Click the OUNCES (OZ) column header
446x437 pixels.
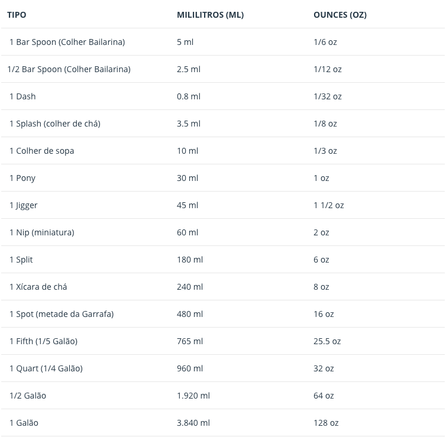(x=340, y=15)
